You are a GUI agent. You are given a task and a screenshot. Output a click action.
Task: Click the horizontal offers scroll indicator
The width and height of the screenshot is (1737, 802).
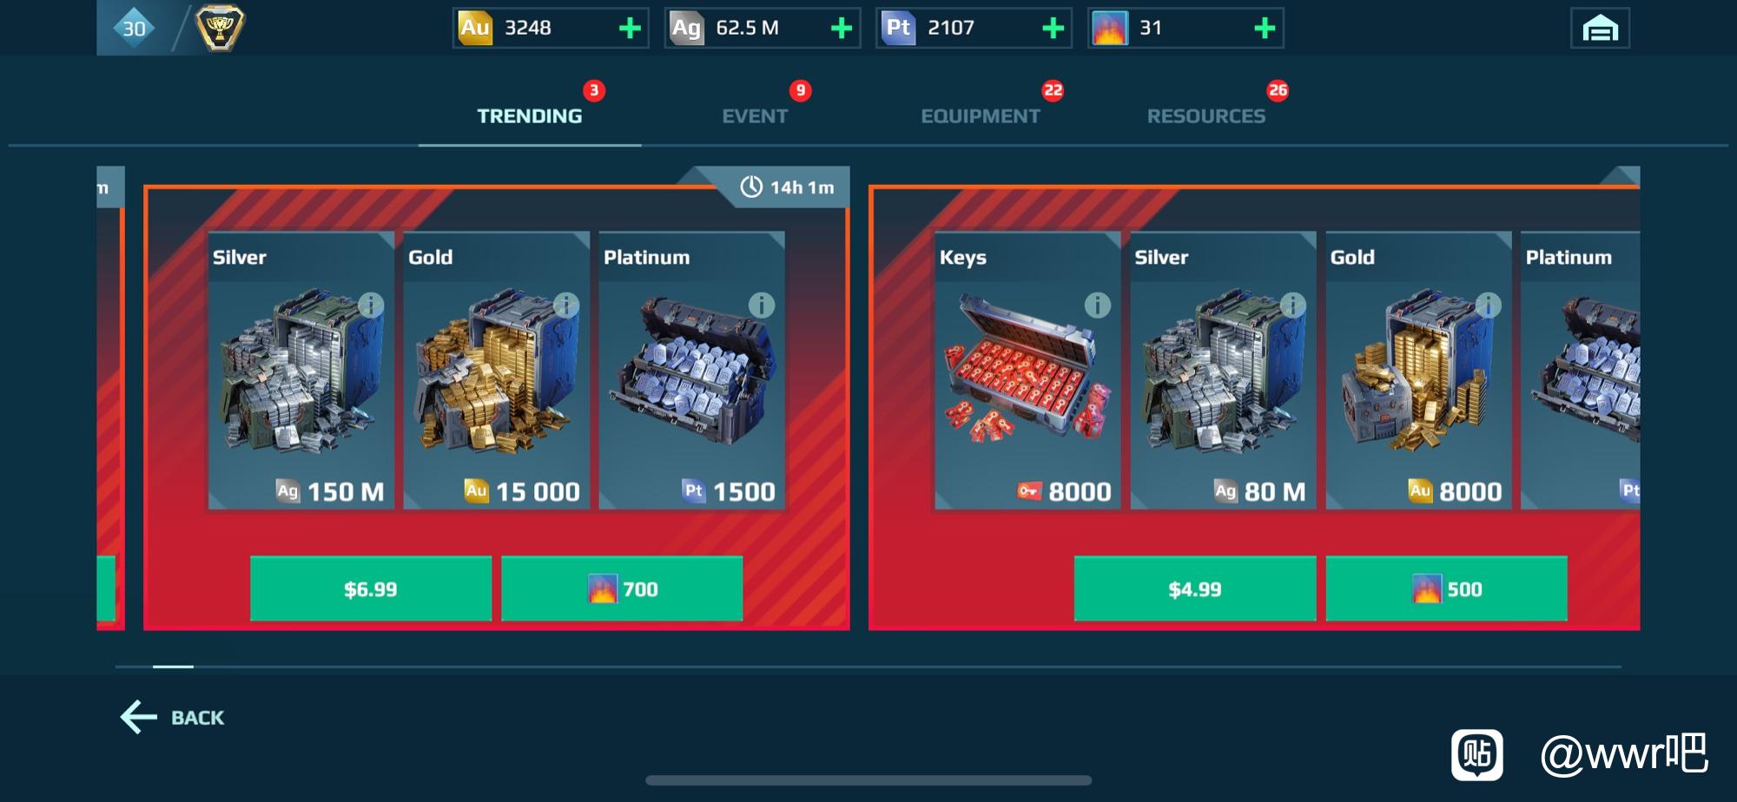point(868,667)
